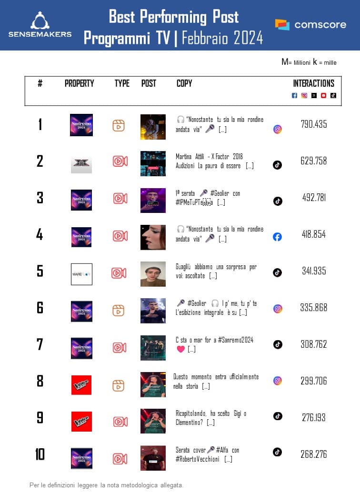Open the rank 5 post thumbnail
360x504 pixels.
click(153, 274)
